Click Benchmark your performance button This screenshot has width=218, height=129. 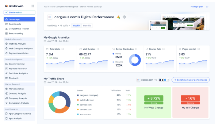(191, 80)
